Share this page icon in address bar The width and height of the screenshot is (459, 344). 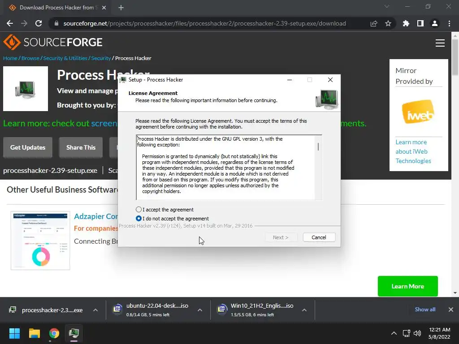click(x=374, y=23)
